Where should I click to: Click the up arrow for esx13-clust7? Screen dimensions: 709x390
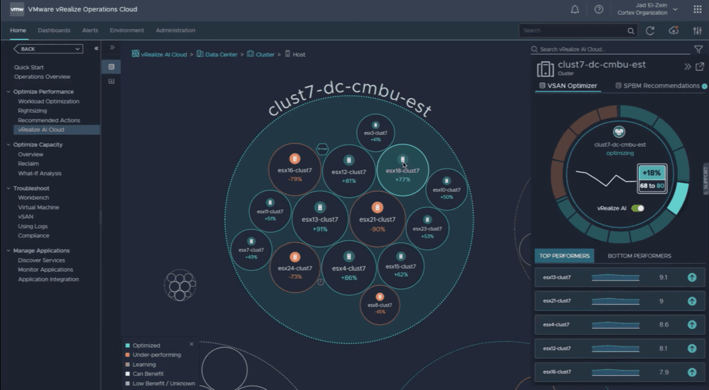pyautogui.click(x=692, y=277)
